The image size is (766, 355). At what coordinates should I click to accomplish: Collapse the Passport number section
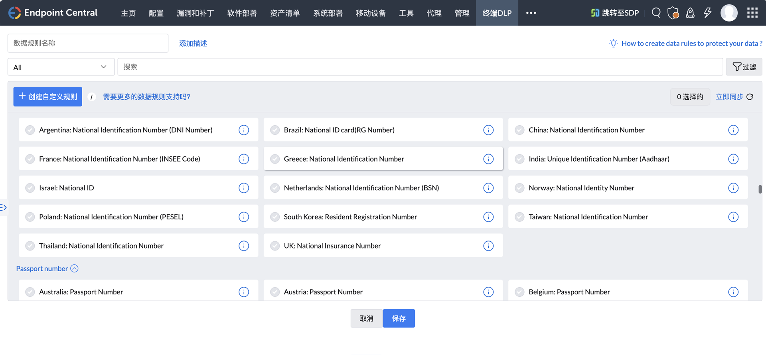(x=74, y=268)
